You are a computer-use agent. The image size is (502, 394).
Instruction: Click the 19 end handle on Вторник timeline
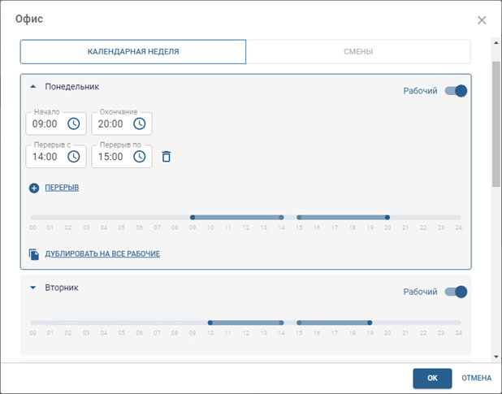point(370,323)
